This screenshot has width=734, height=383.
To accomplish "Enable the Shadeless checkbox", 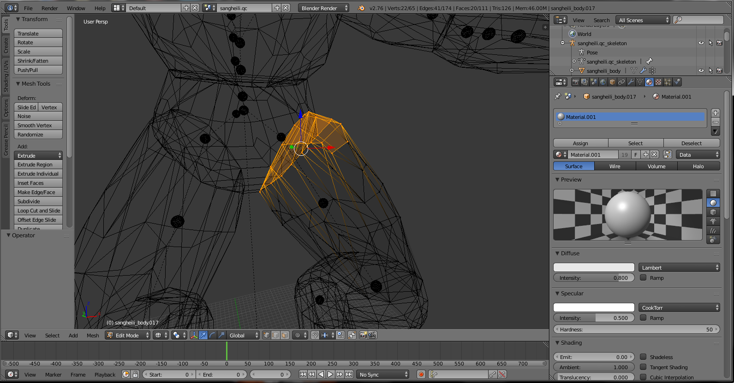I will pos(643,357).
